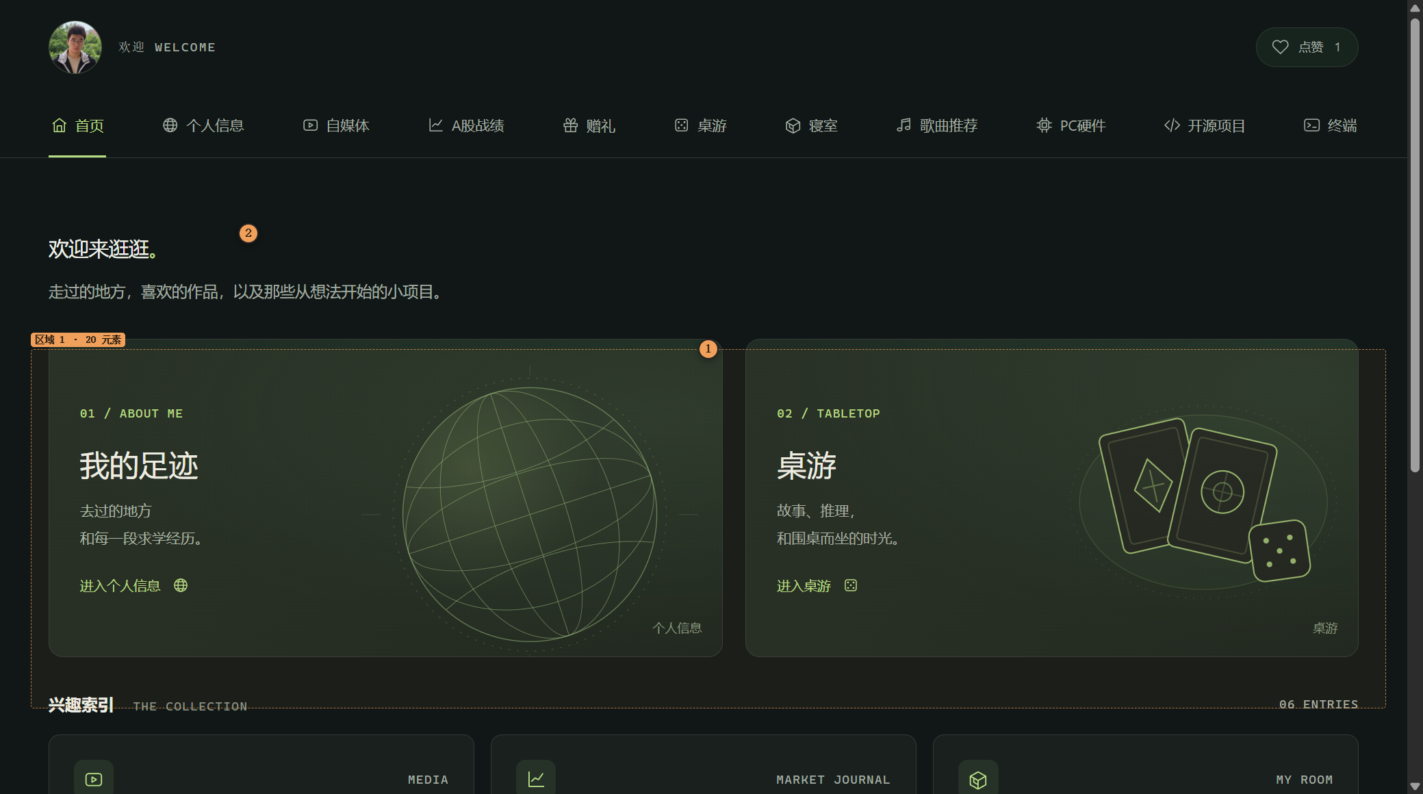Click the gift icon beside 赠礼

pos(571,125)
